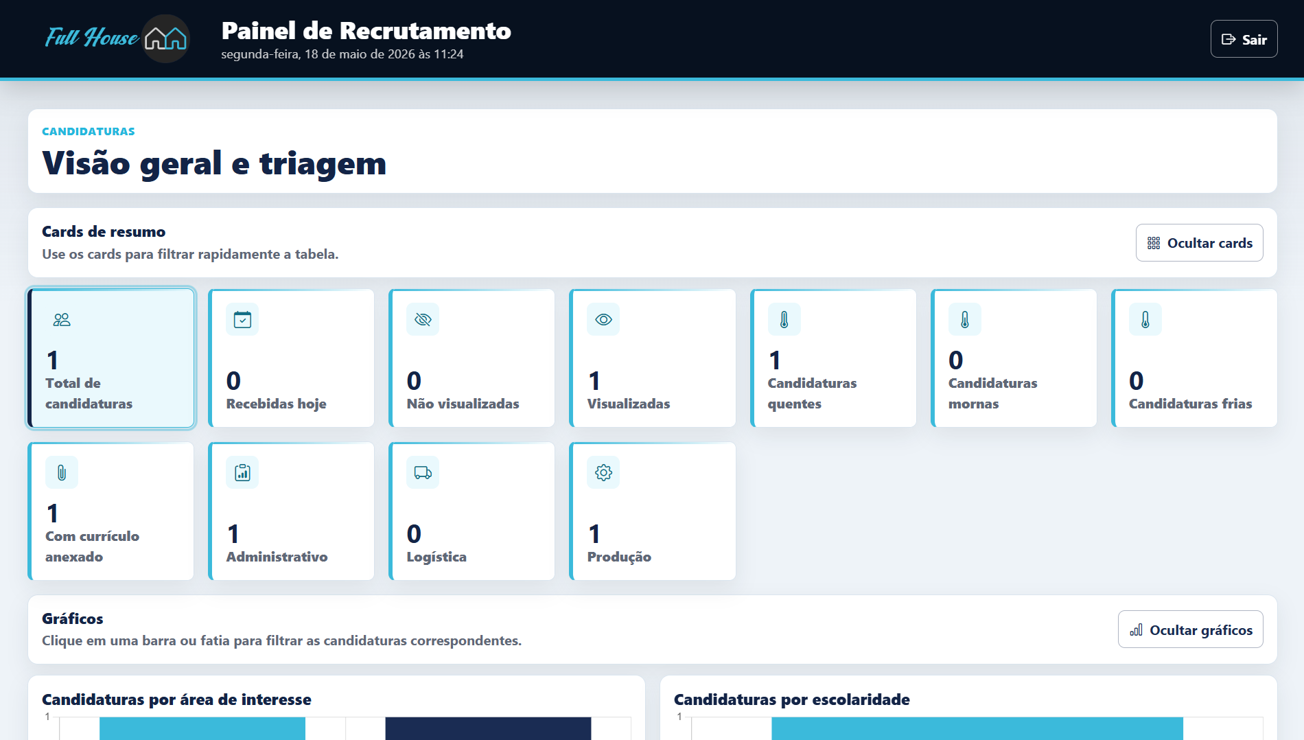Screen dimensions: 1304x740
Task: Click paperclip icon on Com currículo anexado card
Action: pos(62,472)
